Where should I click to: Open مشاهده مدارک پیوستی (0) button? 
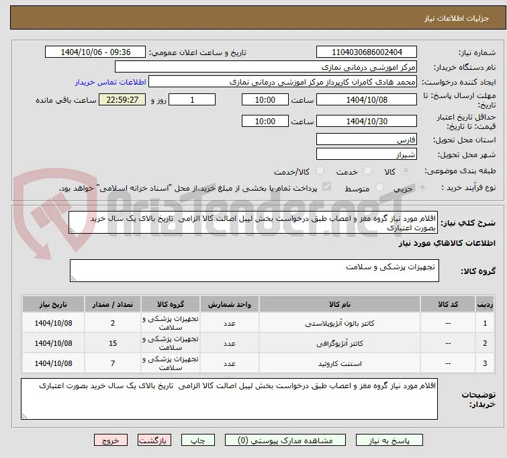click(x=285, y=441)
